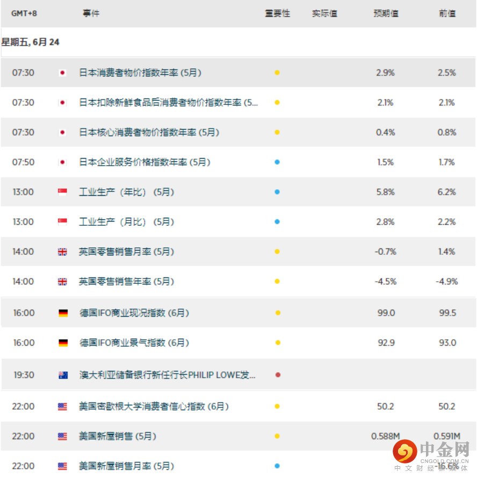The height and width of the screenshot is (478, 477).
Task: Click Japan flag in 日本扣除新鲜食品后 row
Action: coord(62,103)
